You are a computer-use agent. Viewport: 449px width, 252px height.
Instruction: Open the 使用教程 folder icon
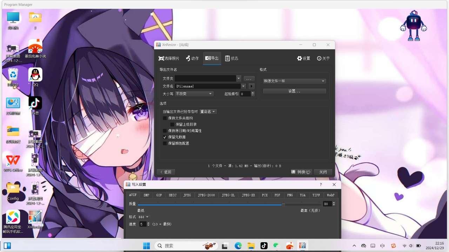(13, 135)
